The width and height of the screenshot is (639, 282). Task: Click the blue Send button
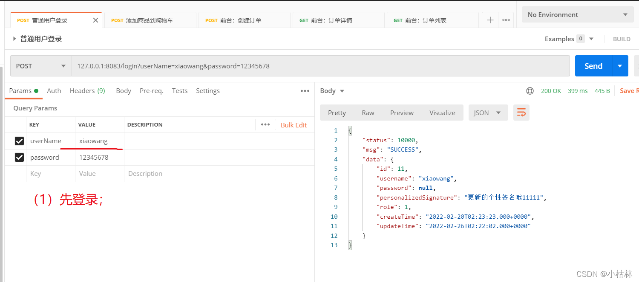(x=593, y=66)
